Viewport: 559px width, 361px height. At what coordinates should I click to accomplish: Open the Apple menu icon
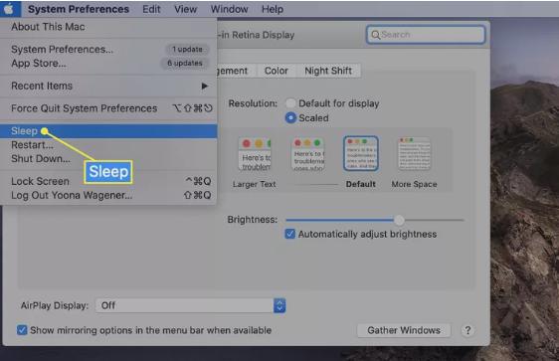[x=10, y=9]
